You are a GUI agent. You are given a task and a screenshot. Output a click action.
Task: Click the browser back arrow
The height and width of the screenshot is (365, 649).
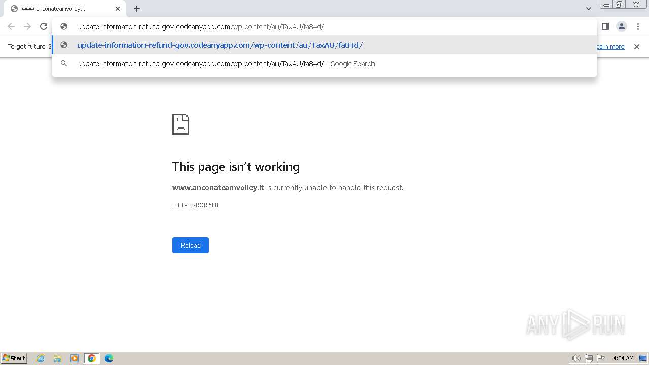(11, 26)
